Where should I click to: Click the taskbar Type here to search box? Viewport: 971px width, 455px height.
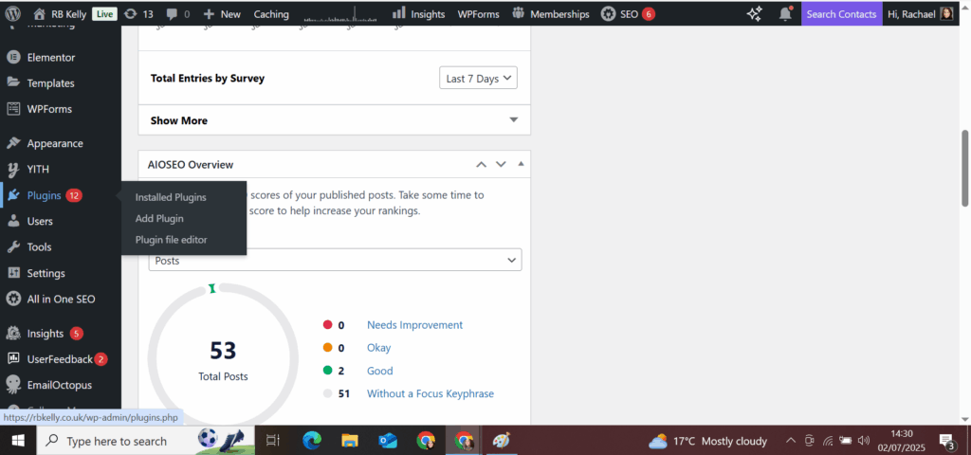pyautogui.click(x=145, y=441)
